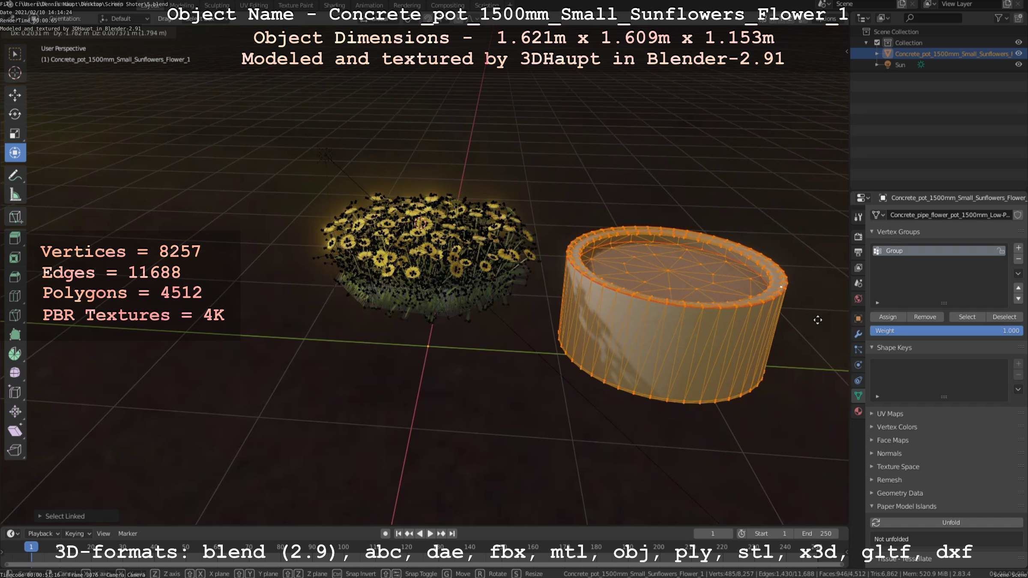The width and height of the screenshot is (1028, 578).
Task: Open the Keying menu in timeline
Action: click(x=78, y=533)
